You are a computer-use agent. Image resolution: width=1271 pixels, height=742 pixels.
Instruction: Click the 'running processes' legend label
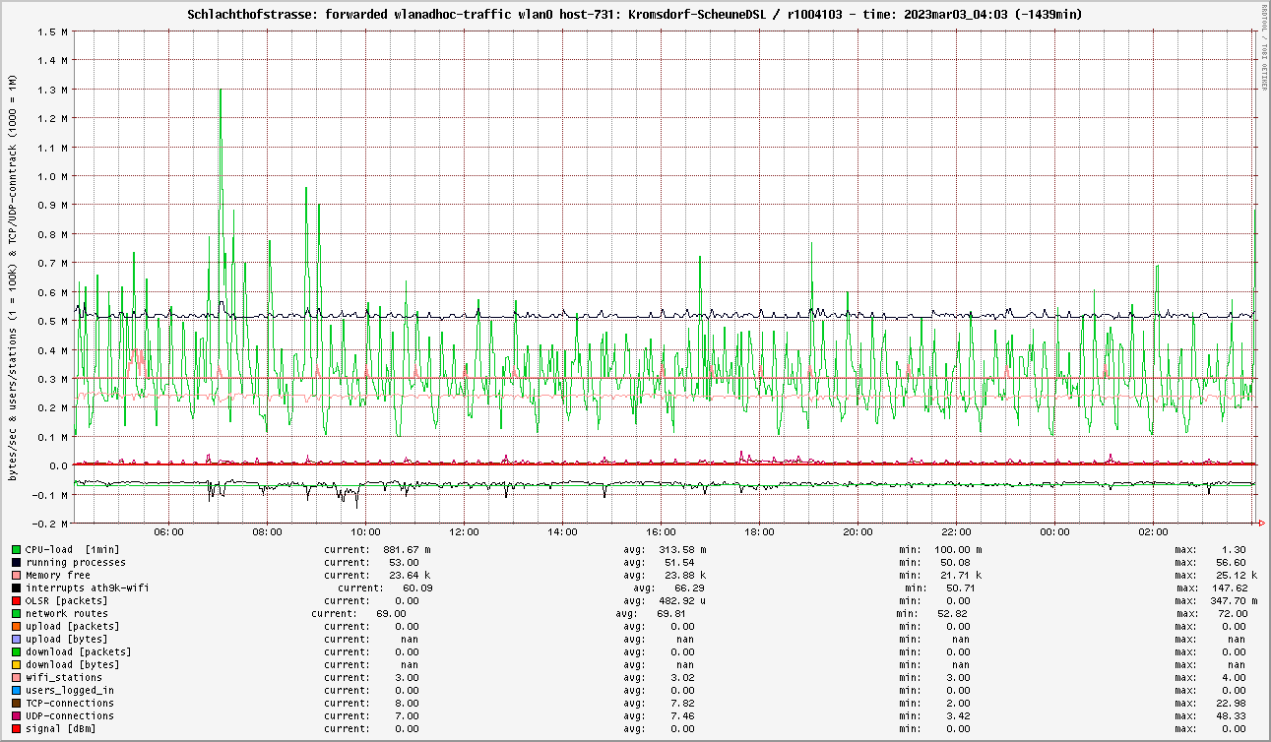76,562
